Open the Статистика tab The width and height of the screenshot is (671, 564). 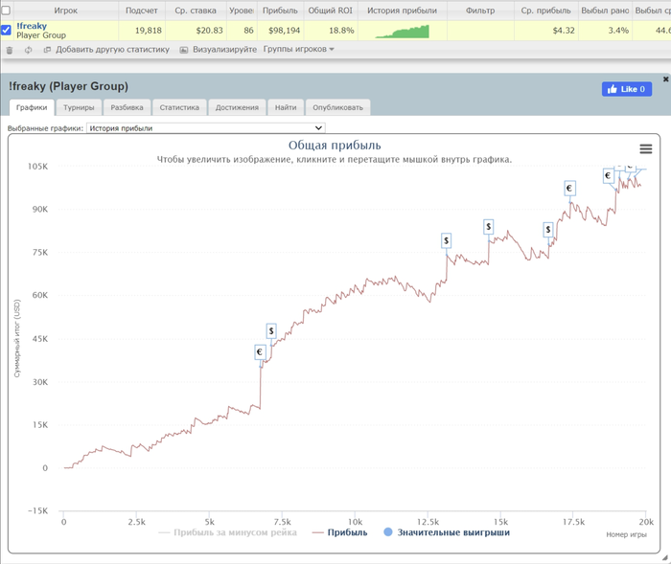coord(179,108)
